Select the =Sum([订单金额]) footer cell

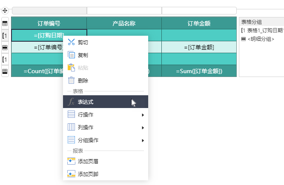199,71
